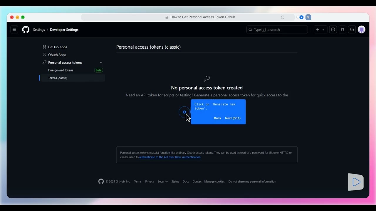Image resolution: width=376 pixels, height=211 pixels.
Task: Click the OAuth Apps person icon
Action: tap(44, 55)
